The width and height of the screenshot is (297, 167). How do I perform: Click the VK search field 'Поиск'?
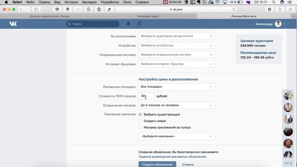coord(93,24)
